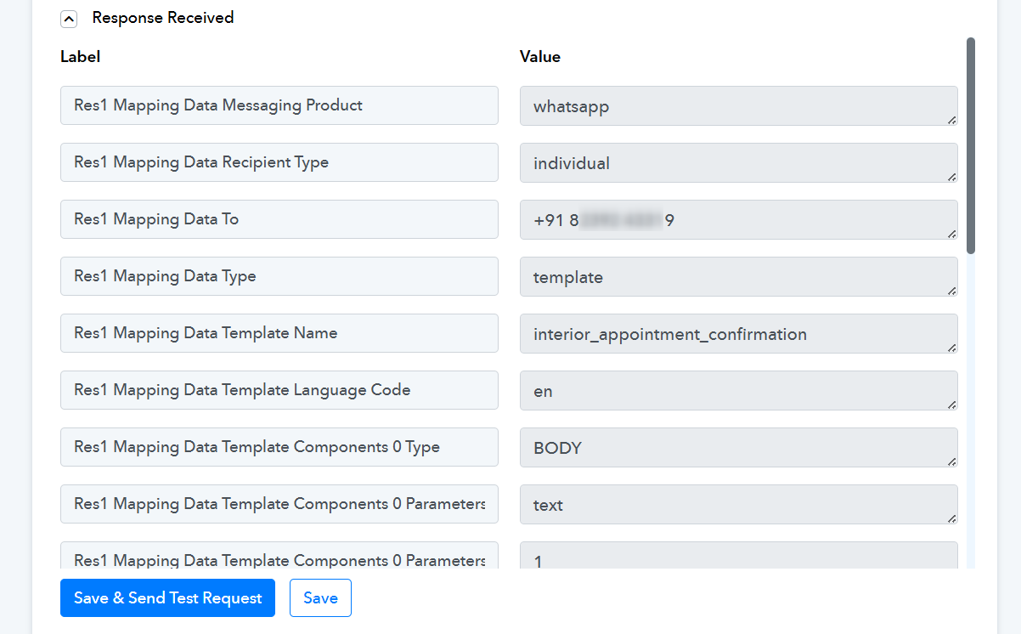The image size is (1021, 634).
Task: Click the 'individual' value field
Action: click(739, 163)
